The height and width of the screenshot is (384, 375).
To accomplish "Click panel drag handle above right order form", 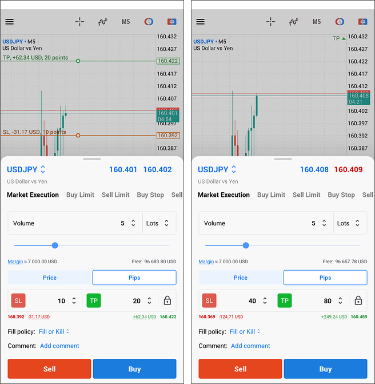I will click(283, 159).
